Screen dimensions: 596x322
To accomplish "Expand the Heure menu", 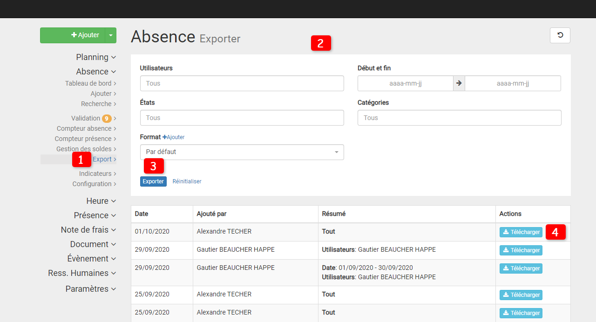I will click(x=101, y=201).
